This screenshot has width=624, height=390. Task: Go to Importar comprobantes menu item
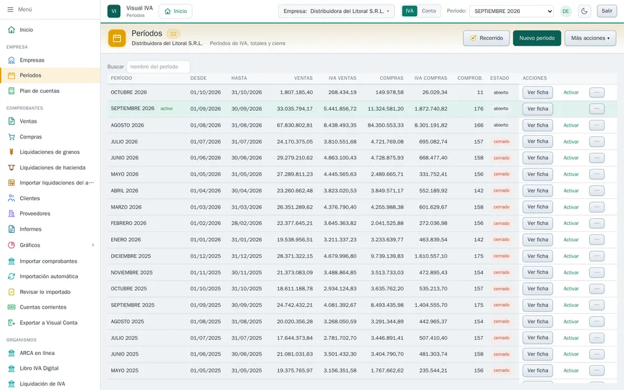pyautogui.click(x=50, y=261)
